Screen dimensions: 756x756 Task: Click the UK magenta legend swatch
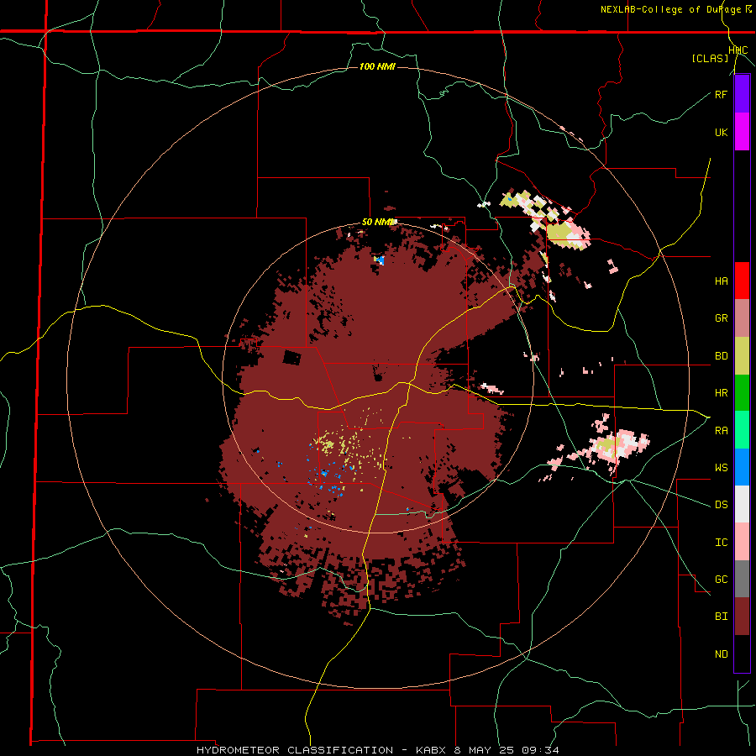[742, 132]
